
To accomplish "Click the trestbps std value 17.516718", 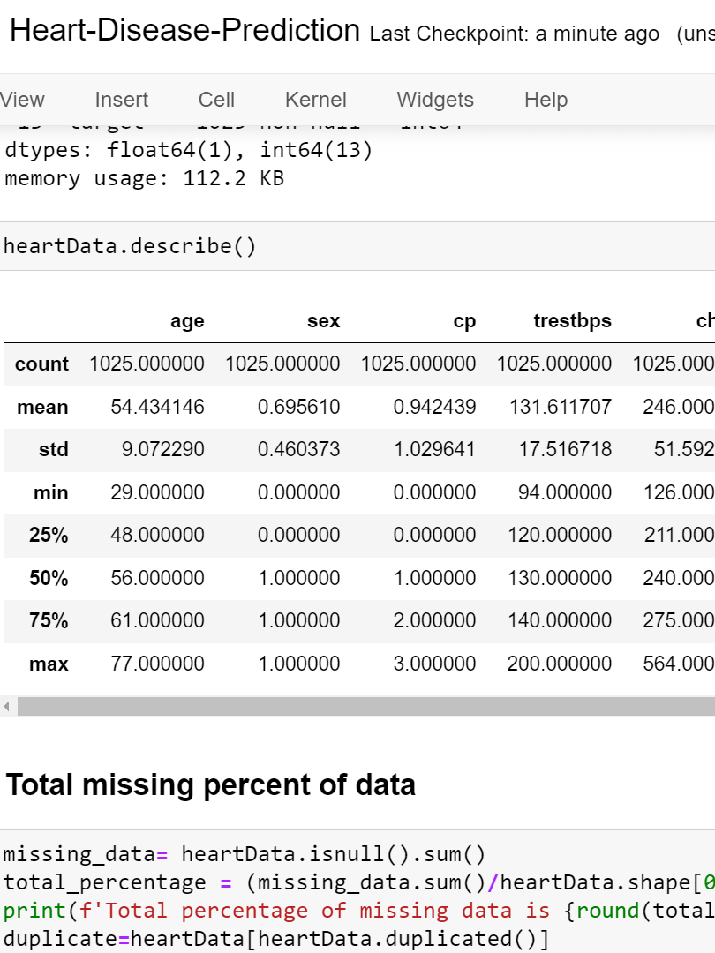I will click(x=565, y=450).
